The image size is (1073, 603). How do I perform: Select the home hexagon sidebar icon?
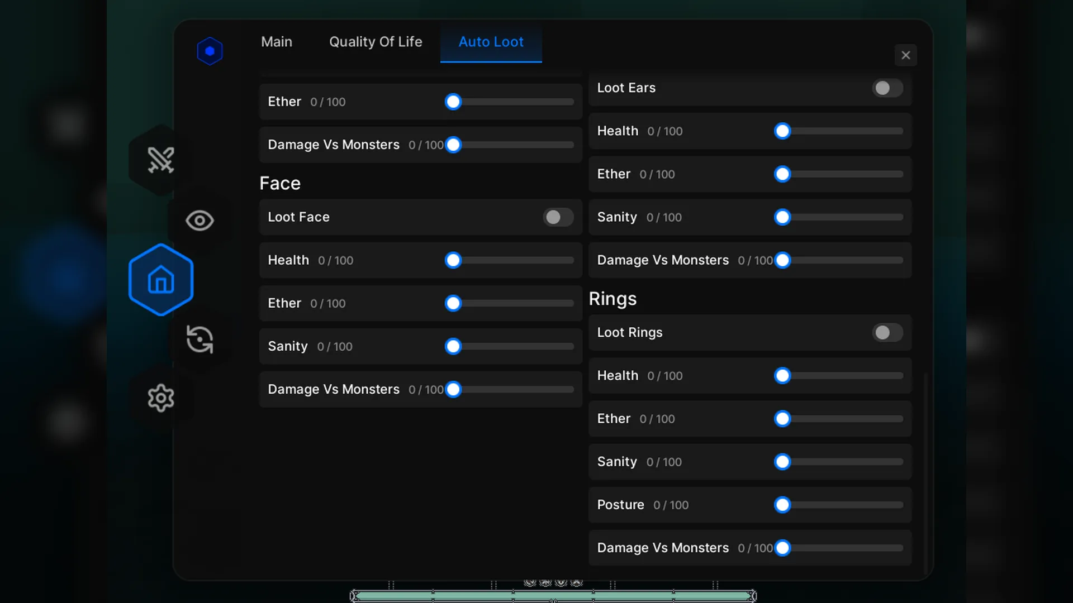(161, 280)
